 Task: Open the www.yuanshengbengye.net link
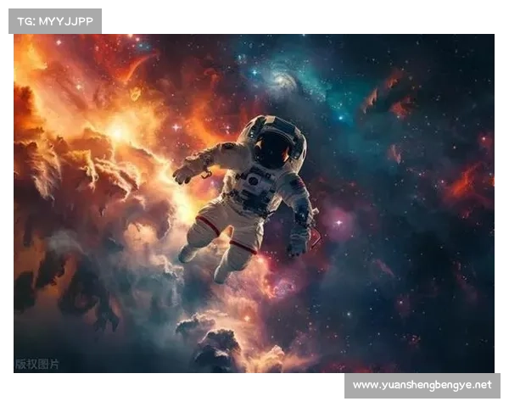click(x=422, y=385)
